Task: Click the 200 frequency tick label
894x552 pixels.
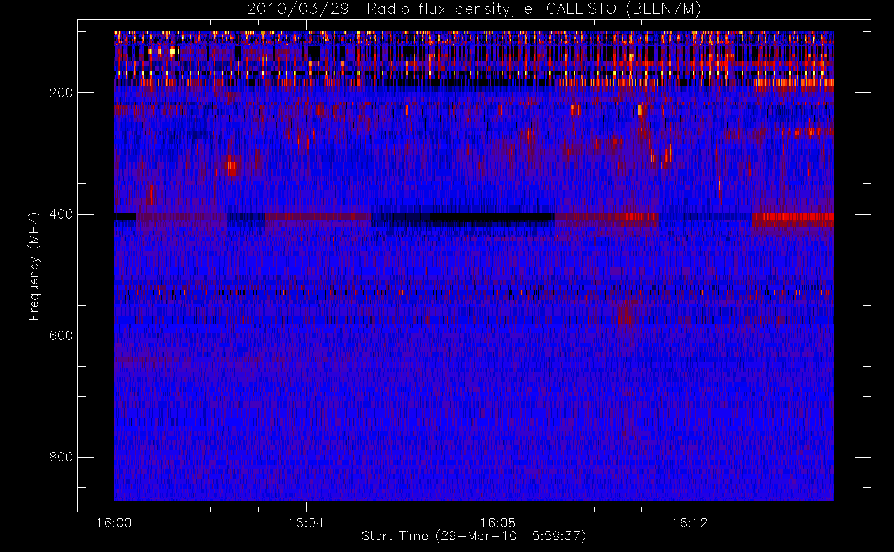Action: pyautogui.click(x=61, y=93)
